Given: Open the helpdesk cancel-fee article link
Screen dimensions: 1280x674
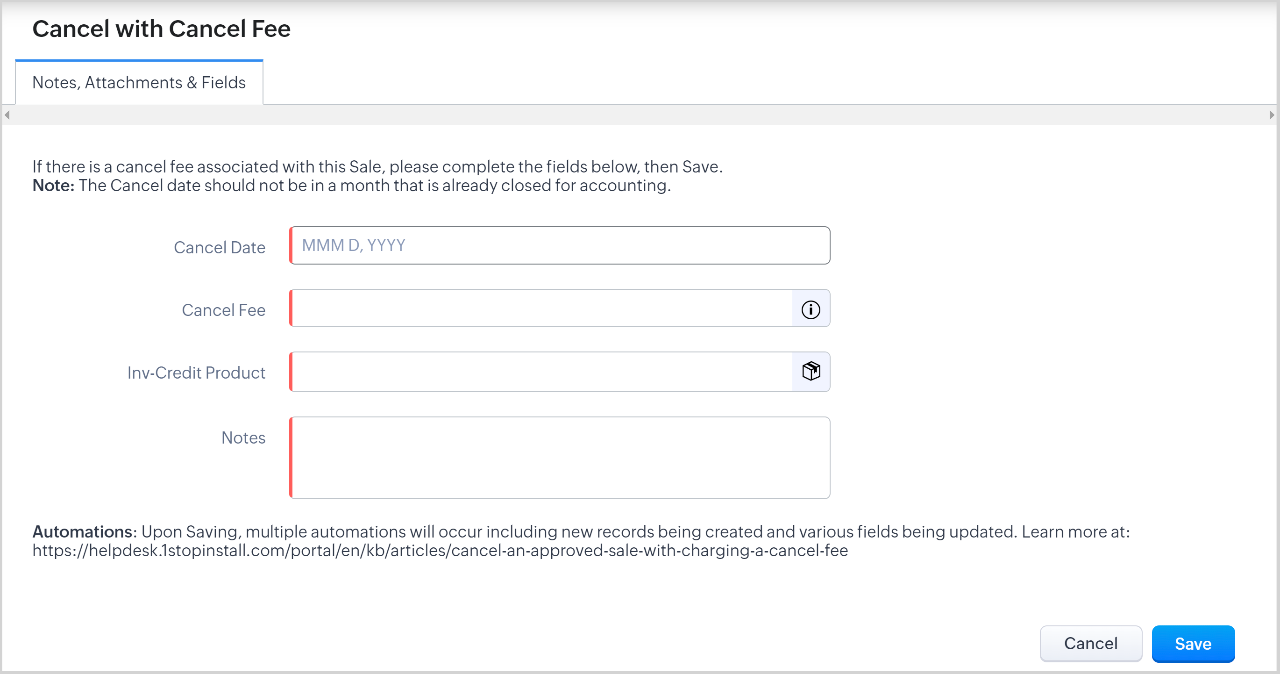Looking at the screenshot, I should pos(440,551).
